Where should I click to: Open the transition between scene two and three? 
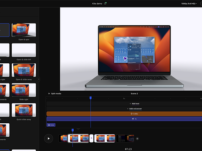click(91, 138)
